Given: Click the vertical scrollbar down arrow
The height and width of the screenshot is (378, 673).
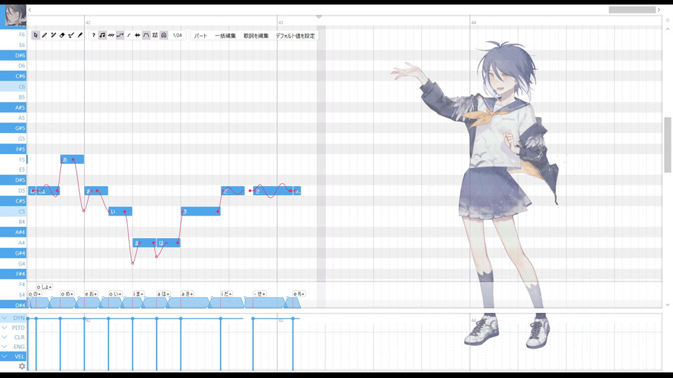Looking at the screenshot, I should [x=667, y=304].
